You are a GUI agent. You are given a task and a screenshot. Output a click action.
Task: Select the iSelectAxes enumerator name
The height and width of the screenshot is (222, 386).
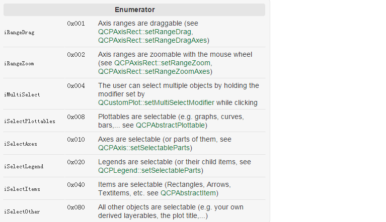21,144
